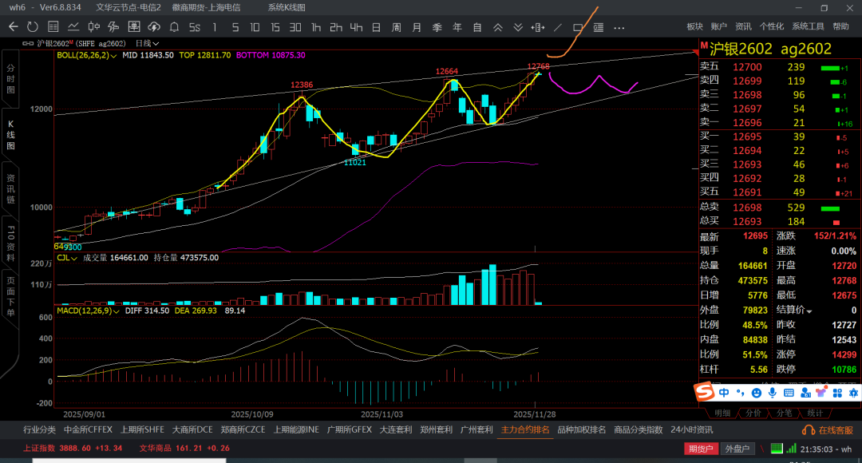Click the double up-arrow icon
The width and height of the screenshot is (862, 463).
(498, 27)
